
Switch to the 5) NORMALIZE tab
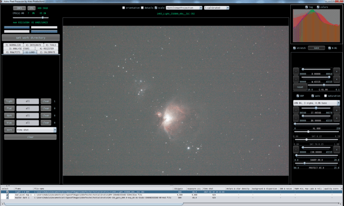pyautogui.click(x=13, y=45)
